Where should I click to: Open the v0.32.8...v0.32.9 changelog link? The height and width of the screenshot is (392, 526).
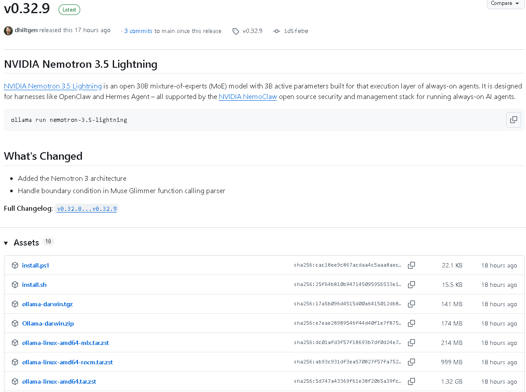coord(87,209)
